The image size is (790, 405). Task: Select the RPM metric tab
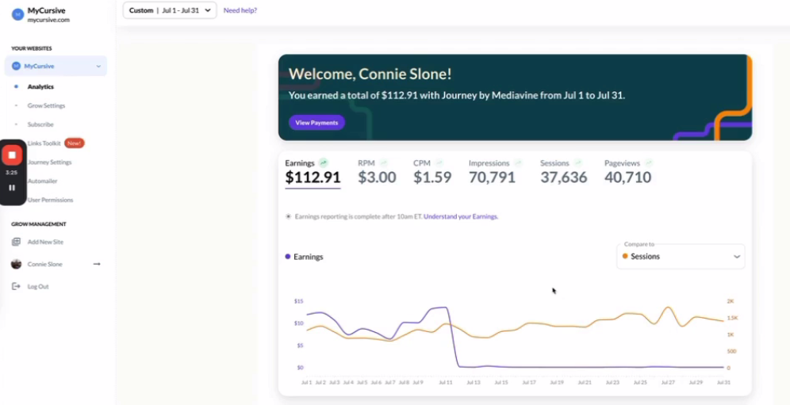coord(377,172)
